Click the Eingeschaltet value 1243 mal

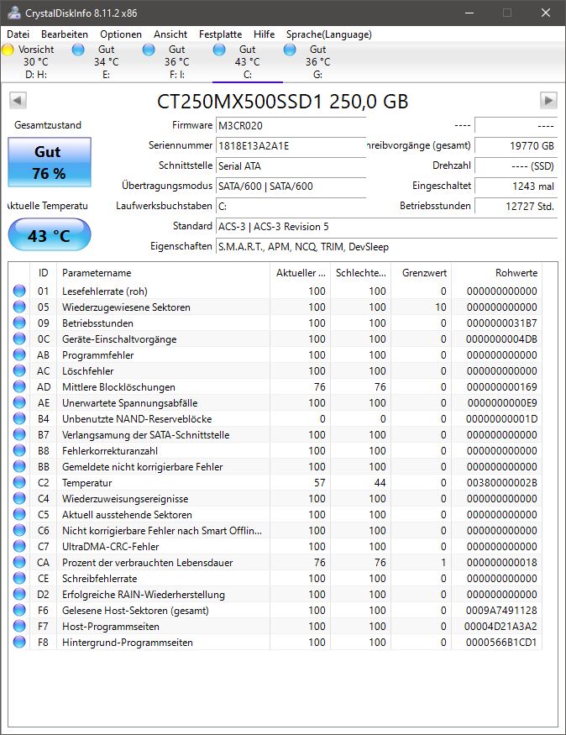[x=516, y=186]
